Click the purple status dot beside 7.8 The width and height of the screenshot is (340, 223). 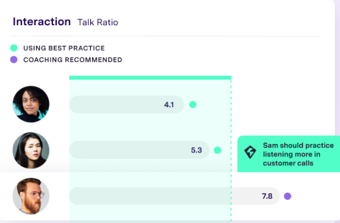pyautogui.click(x=288, y=196)
